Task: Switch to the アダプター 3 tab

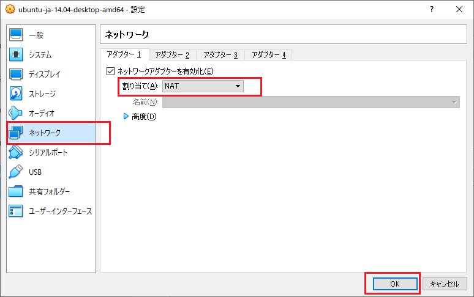Action: (x=220, y=55)
